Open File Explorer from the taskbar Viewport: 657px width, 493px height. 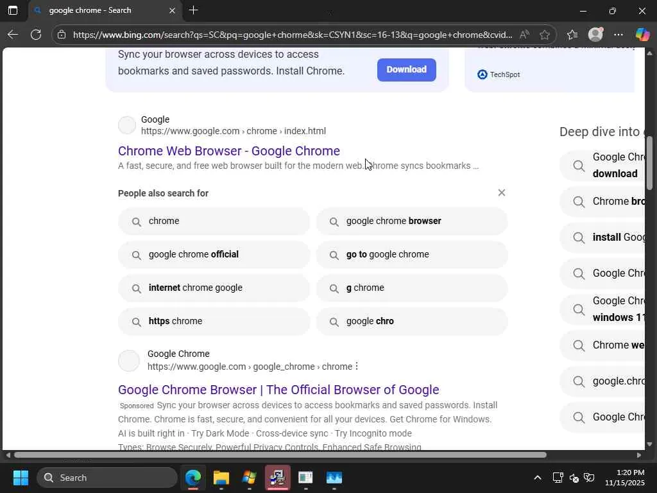point(221,478)
